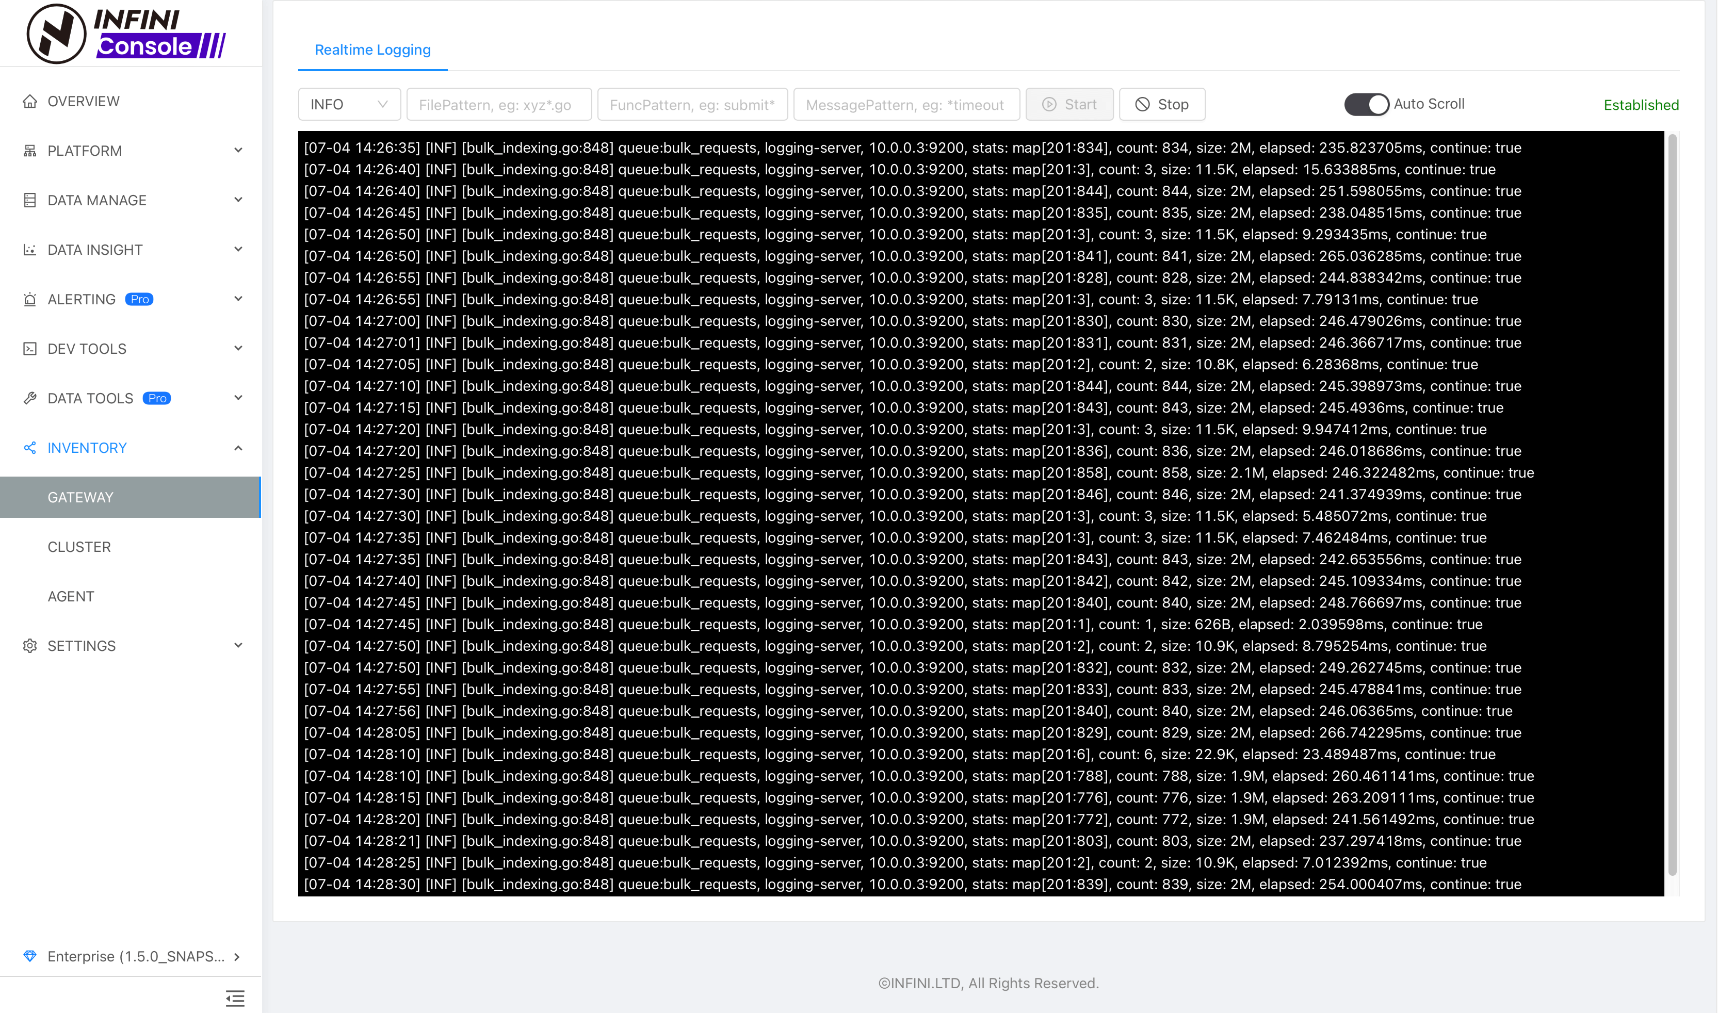
Task: Click the log line with count 788
Action: coord(919,776)
